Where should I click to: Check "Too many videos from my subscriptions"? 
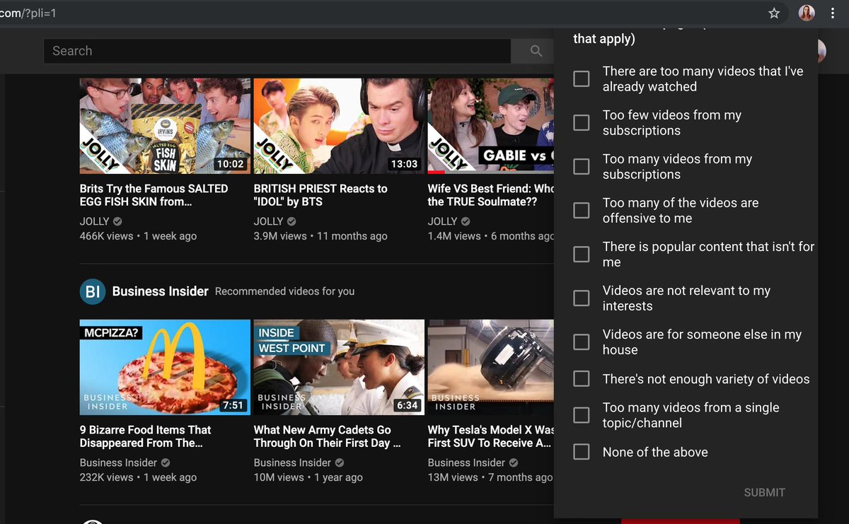[x=582, y=166]
